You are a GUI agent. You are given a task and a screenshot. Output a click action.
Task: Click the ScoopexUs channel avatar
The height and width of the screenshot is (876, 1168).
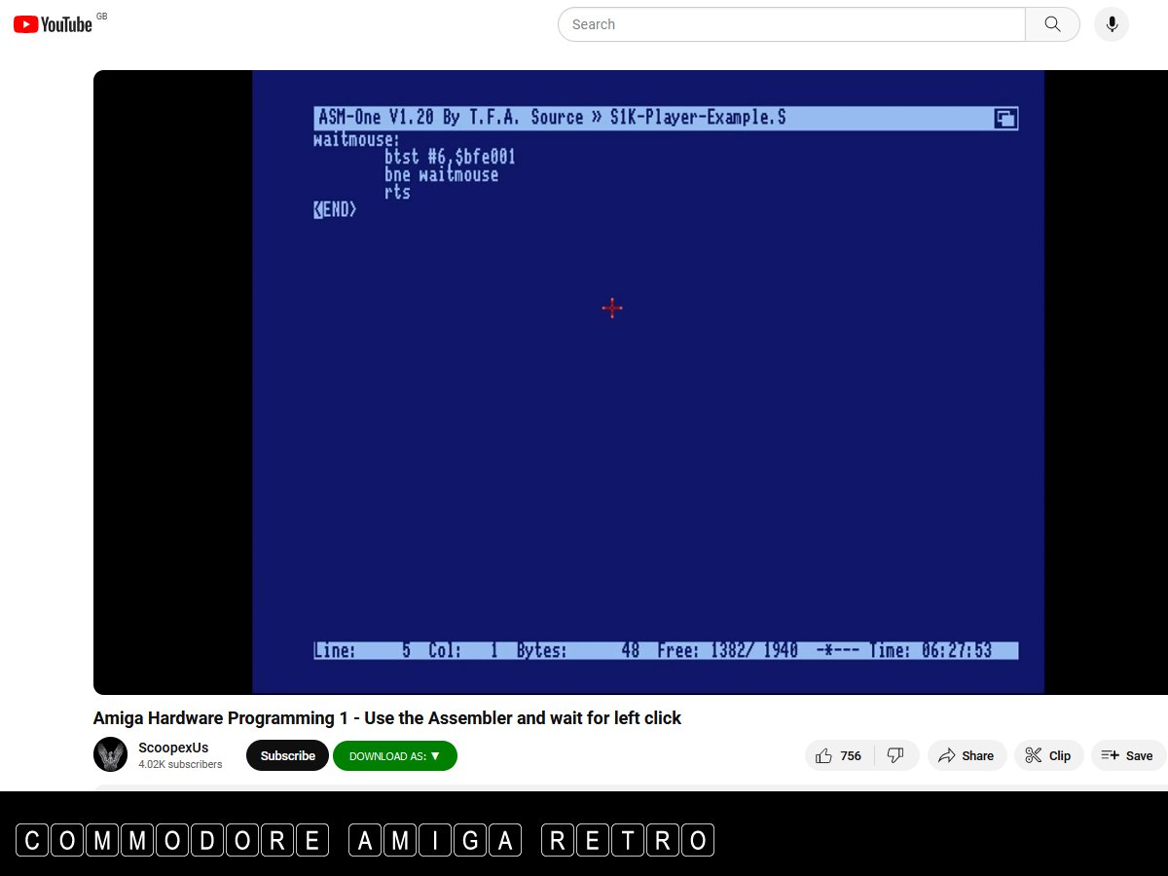pyautogui.click(x=110, y=755)
